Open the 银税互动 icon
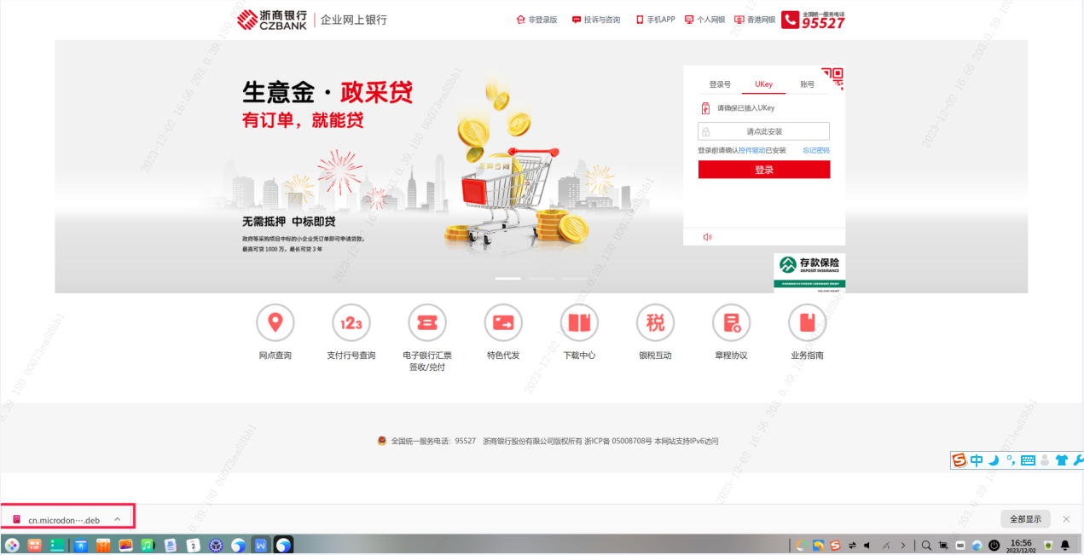Screen dimensions: 1084x555 [x=655, y=322]
